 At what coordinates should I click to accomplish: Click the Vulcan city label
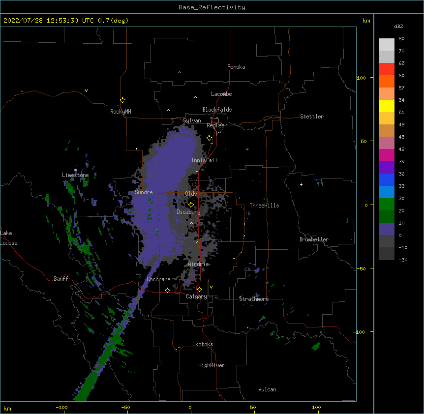(267, 389)
